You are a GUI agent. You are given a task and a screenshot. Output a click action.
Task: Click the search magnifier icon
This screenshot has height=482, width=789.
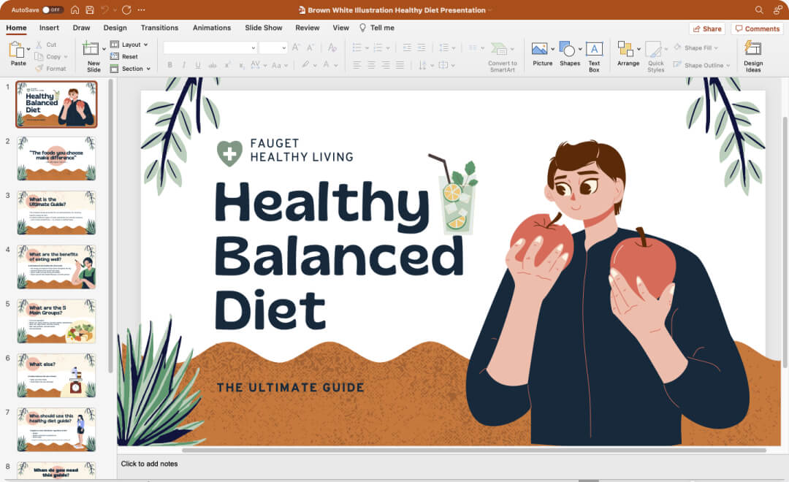coord(759,10)
